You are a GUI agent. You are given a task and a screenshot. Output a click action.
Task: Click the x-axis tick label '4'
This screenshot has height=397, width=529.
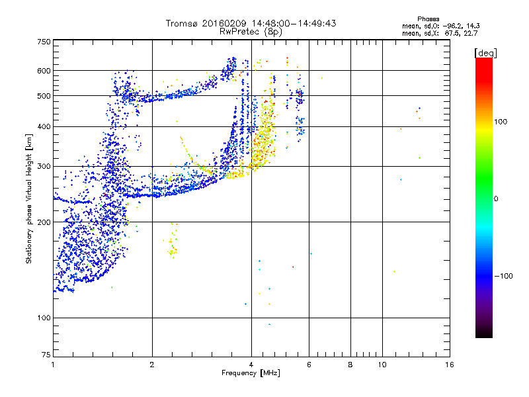[251, 365]
